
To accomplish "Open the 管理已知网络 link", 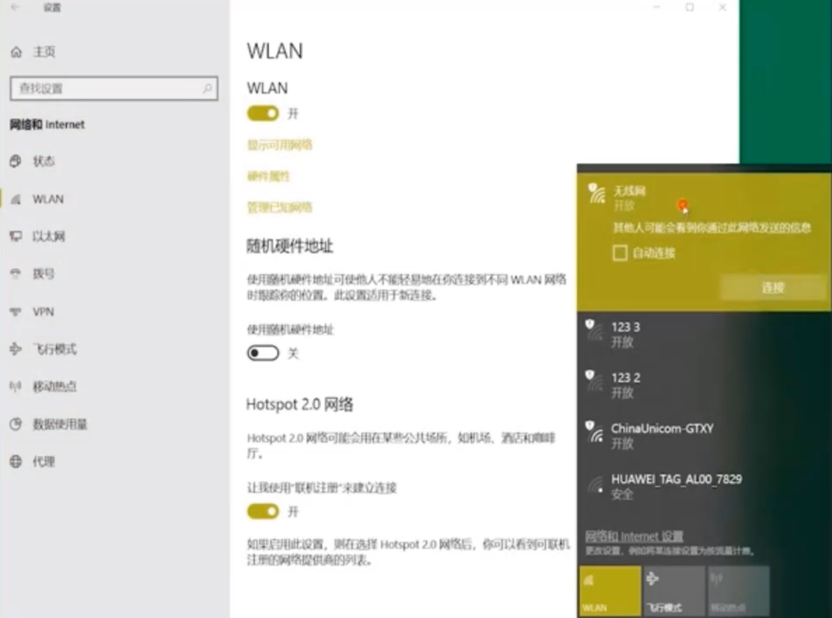I will (x=280, y=207).
